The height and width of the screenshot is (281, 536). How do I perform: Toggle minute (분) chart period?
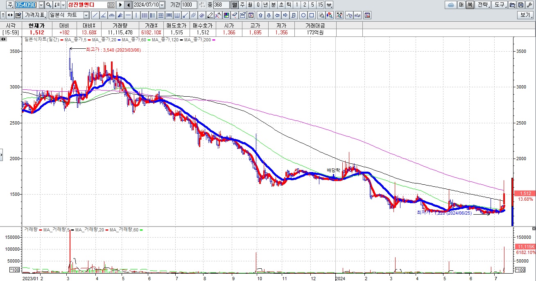pyautogui.click(x=273, y=5)
